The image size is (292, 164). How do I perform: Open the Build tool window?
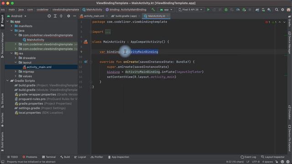click(65, 157)
